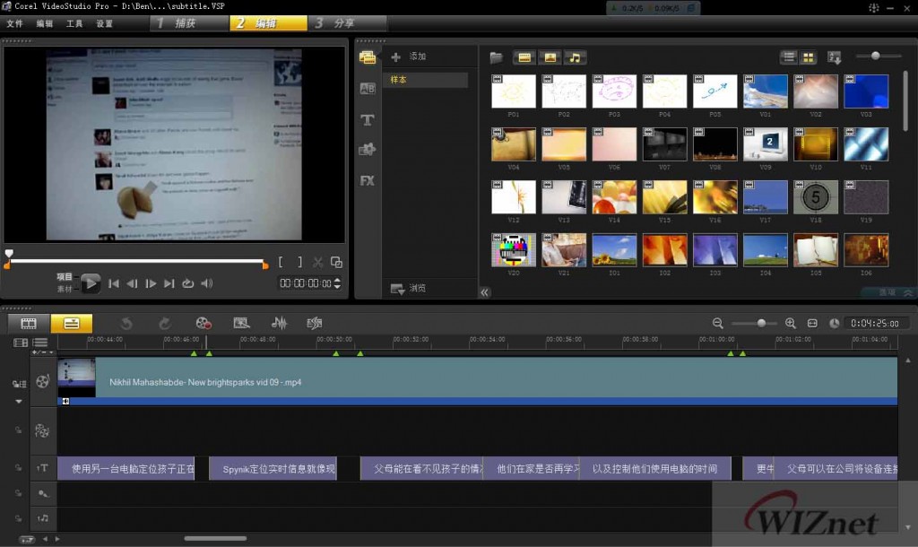Open the Titles (T) library panel
Viewport: 918px width, 547px height.
367,119
